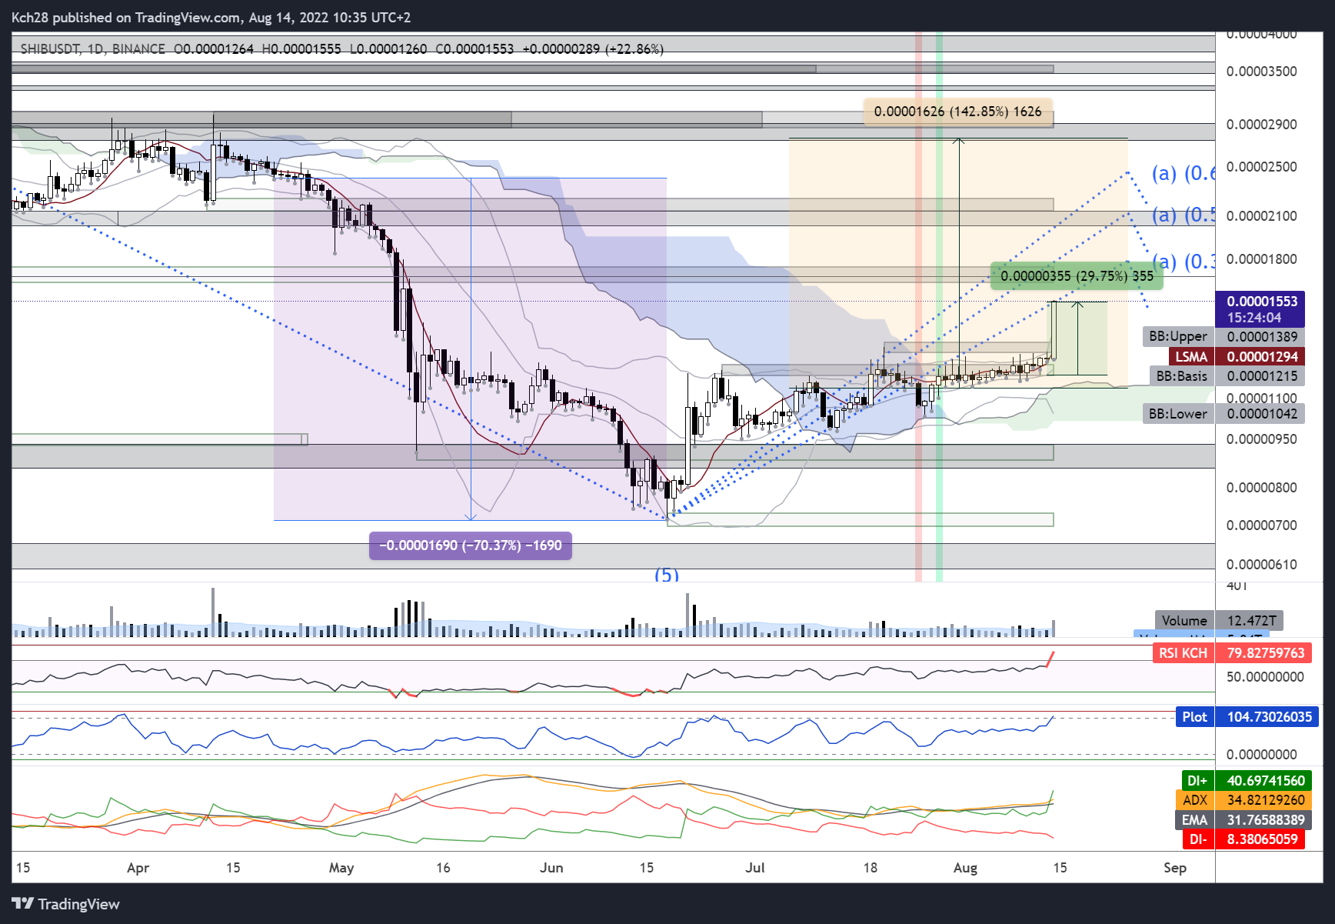Click the ADX label value 34.82129260

click(1265, 800)
